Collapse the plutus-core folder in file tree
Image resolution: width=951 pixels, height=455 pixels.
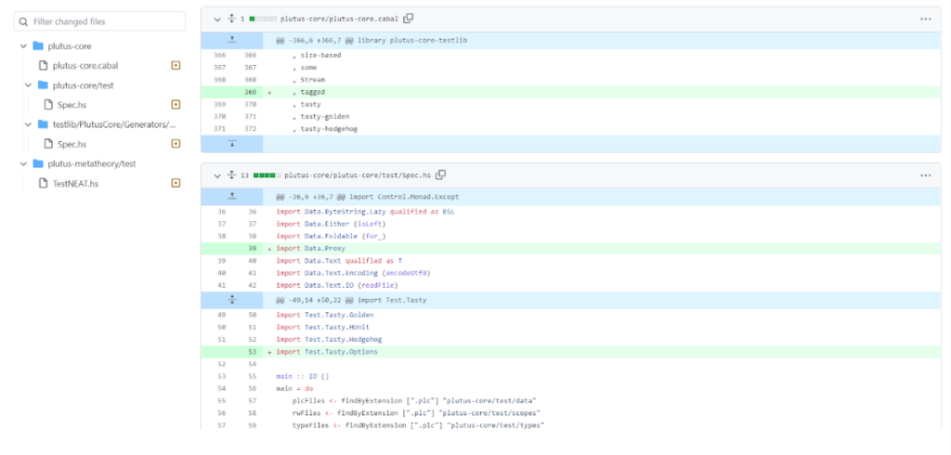(x=22, y=45)
